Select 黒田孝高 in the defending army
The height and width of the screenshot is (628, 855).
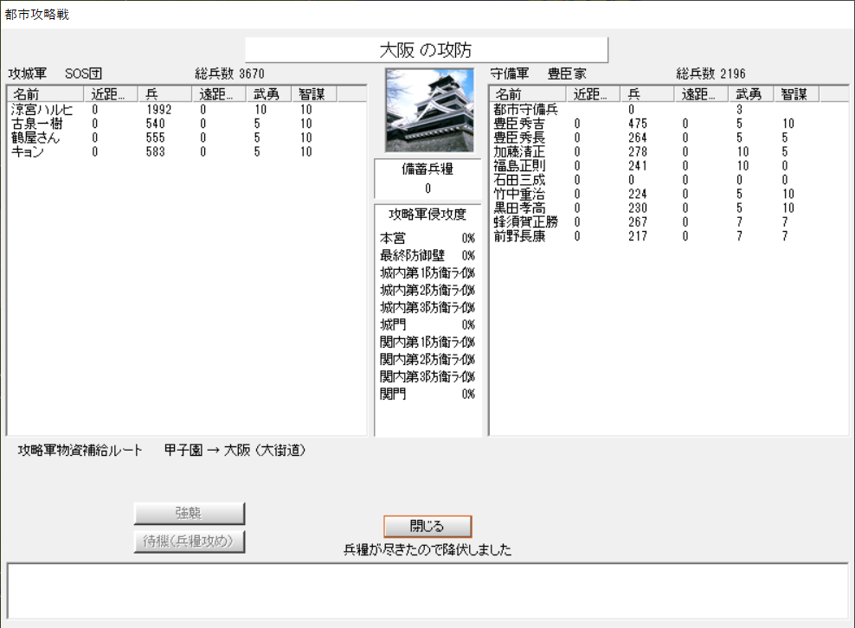point(519,208)
